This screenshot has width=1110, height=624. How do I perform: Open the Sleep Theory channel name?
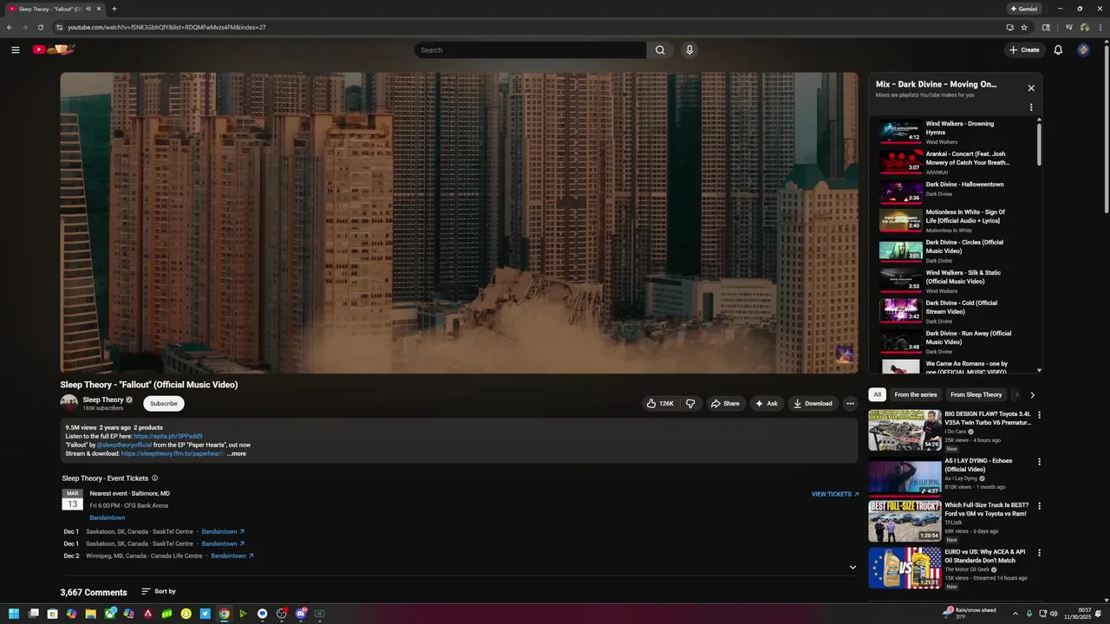pyautogui.click(x=103, y=400)
